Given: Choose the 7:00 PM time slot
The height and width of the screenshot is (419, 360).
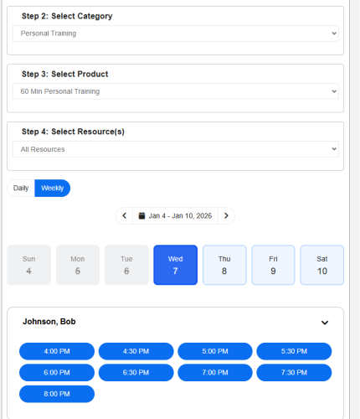Looking at the screenshot, I should pos(215,373).
